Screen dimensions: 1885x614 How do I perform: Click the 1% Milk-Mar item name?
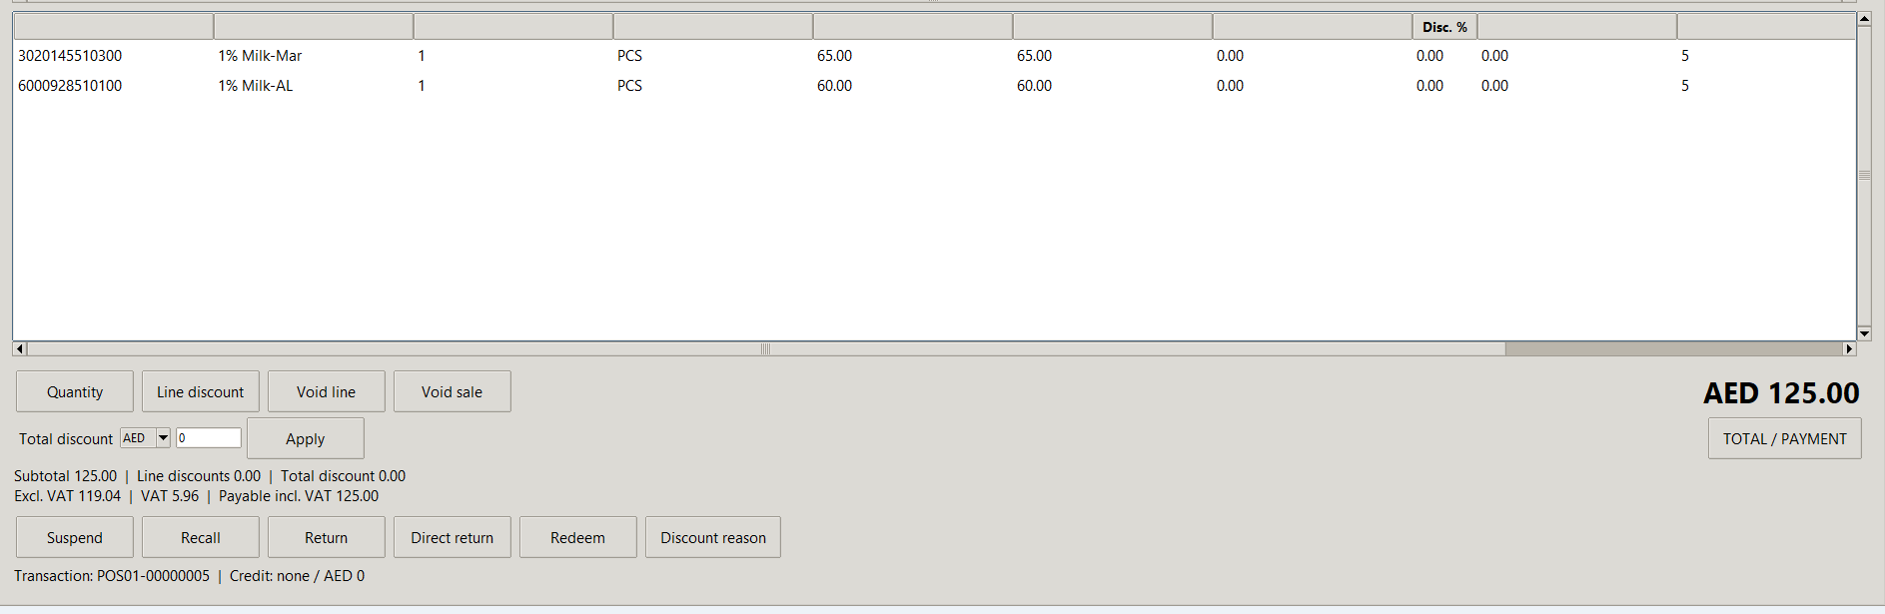(x=260, y=56)
